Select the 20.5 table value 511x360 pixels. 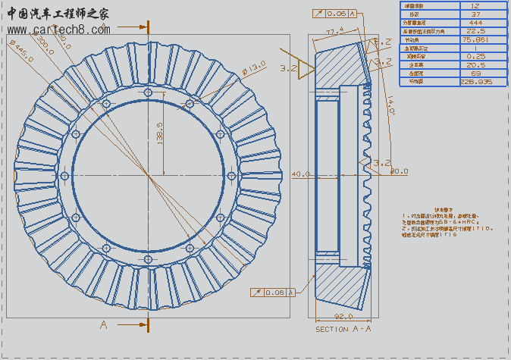click(476, 65)
